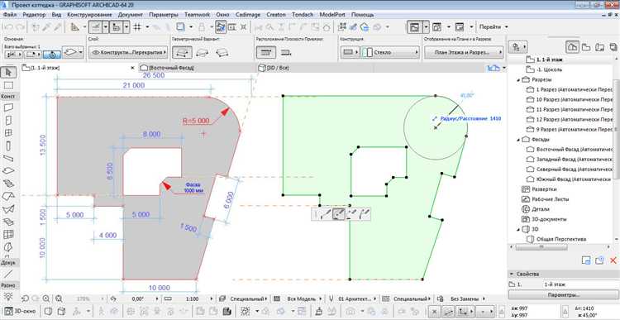Image resolution: width=620 pixels, height=320 pixels.
Task: Toggle the grid display toolbar icon
Action: [x=137, y=27]
